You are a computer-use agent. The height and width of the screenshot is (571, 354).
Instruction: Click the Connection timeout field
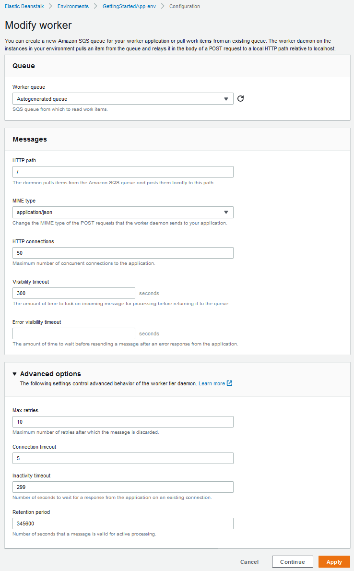(x=123, y=458)
